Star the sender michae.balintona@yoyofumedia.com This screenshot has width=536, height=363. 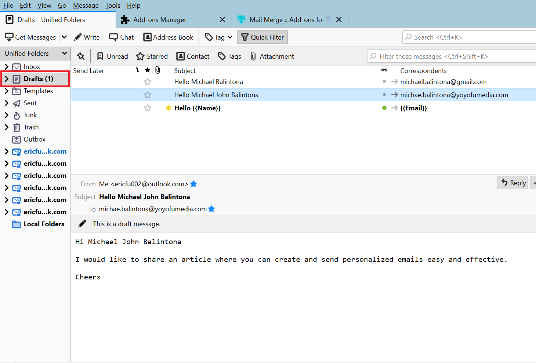(x=211, y=209)
